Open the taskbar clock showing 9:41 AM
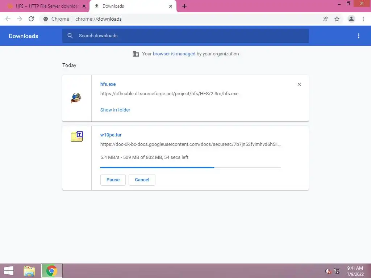Screen dimensions: 371x278 pos(355,271)
